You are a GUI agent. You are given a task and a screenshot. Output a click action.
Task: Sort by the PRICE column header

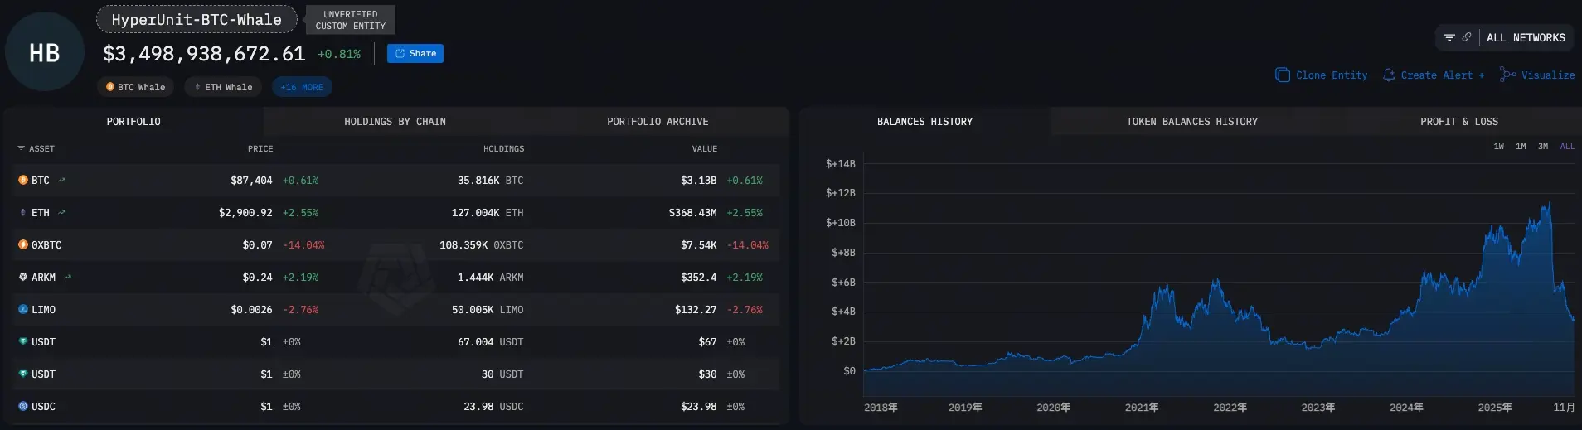point(260,148)
